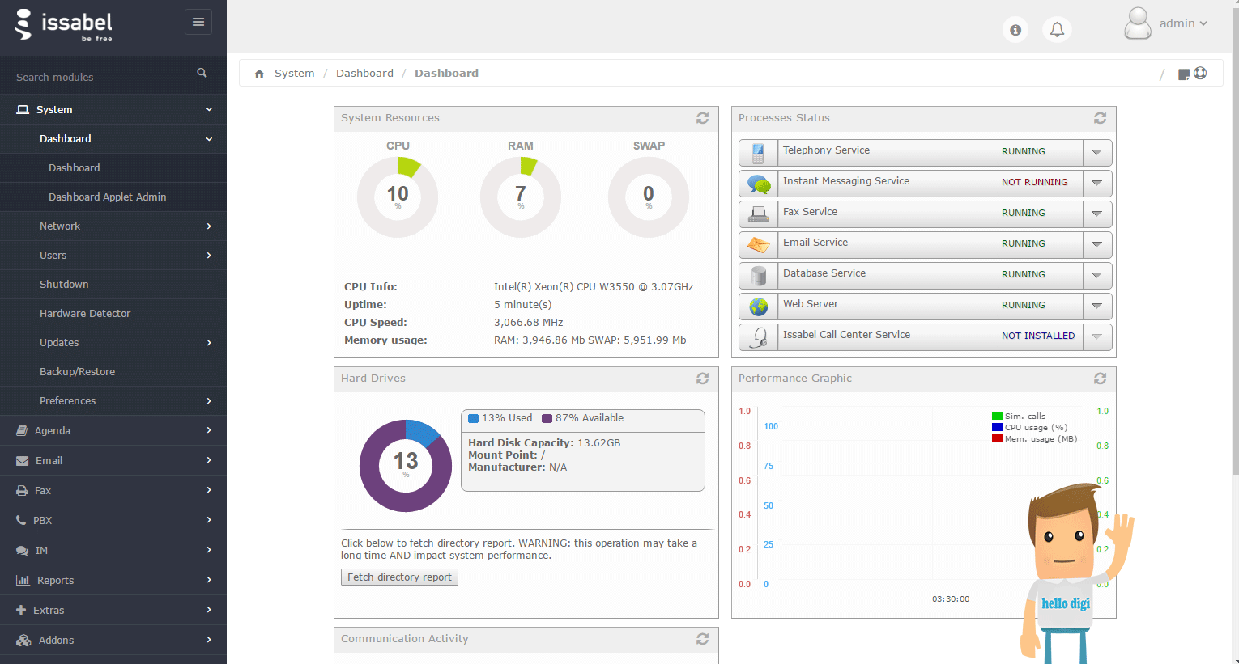Screen dimensions: 1239x664
Task: Refresh the Processes Status applet
Action: 1100,118
